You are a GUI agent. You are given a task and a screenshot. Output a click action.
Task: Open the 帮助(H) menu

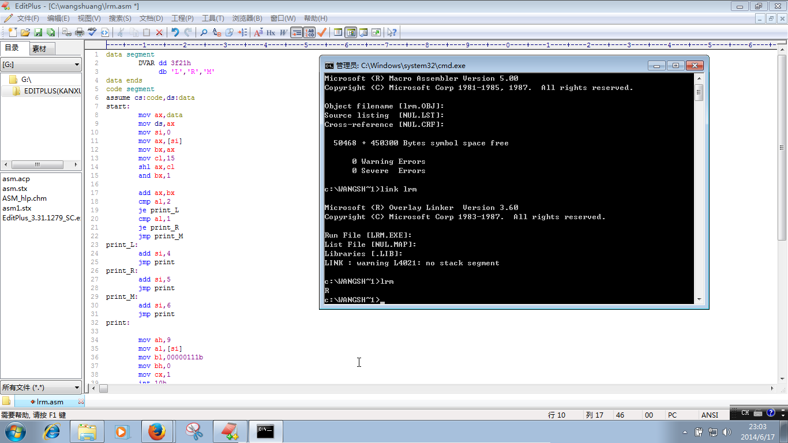click(316, 18)
